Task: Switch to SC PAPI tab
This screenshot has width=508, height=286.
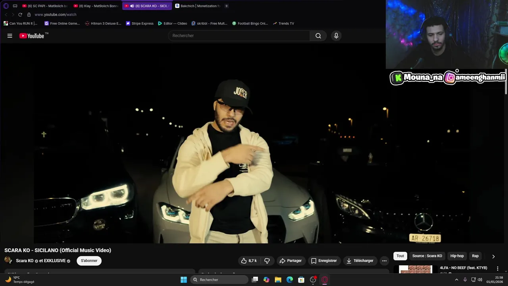Action: [45, 6]
